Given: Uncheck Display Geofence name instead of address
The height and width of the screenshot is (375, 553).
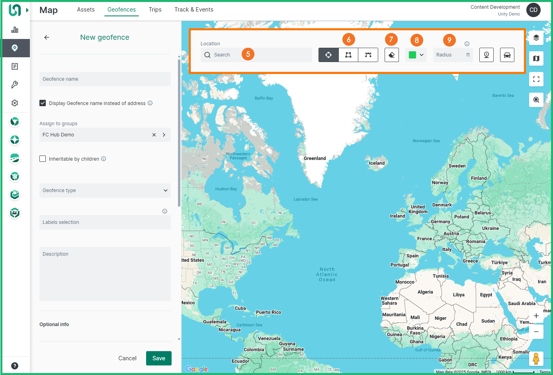Looking at the screenshot, I should [x=43, y=103].
